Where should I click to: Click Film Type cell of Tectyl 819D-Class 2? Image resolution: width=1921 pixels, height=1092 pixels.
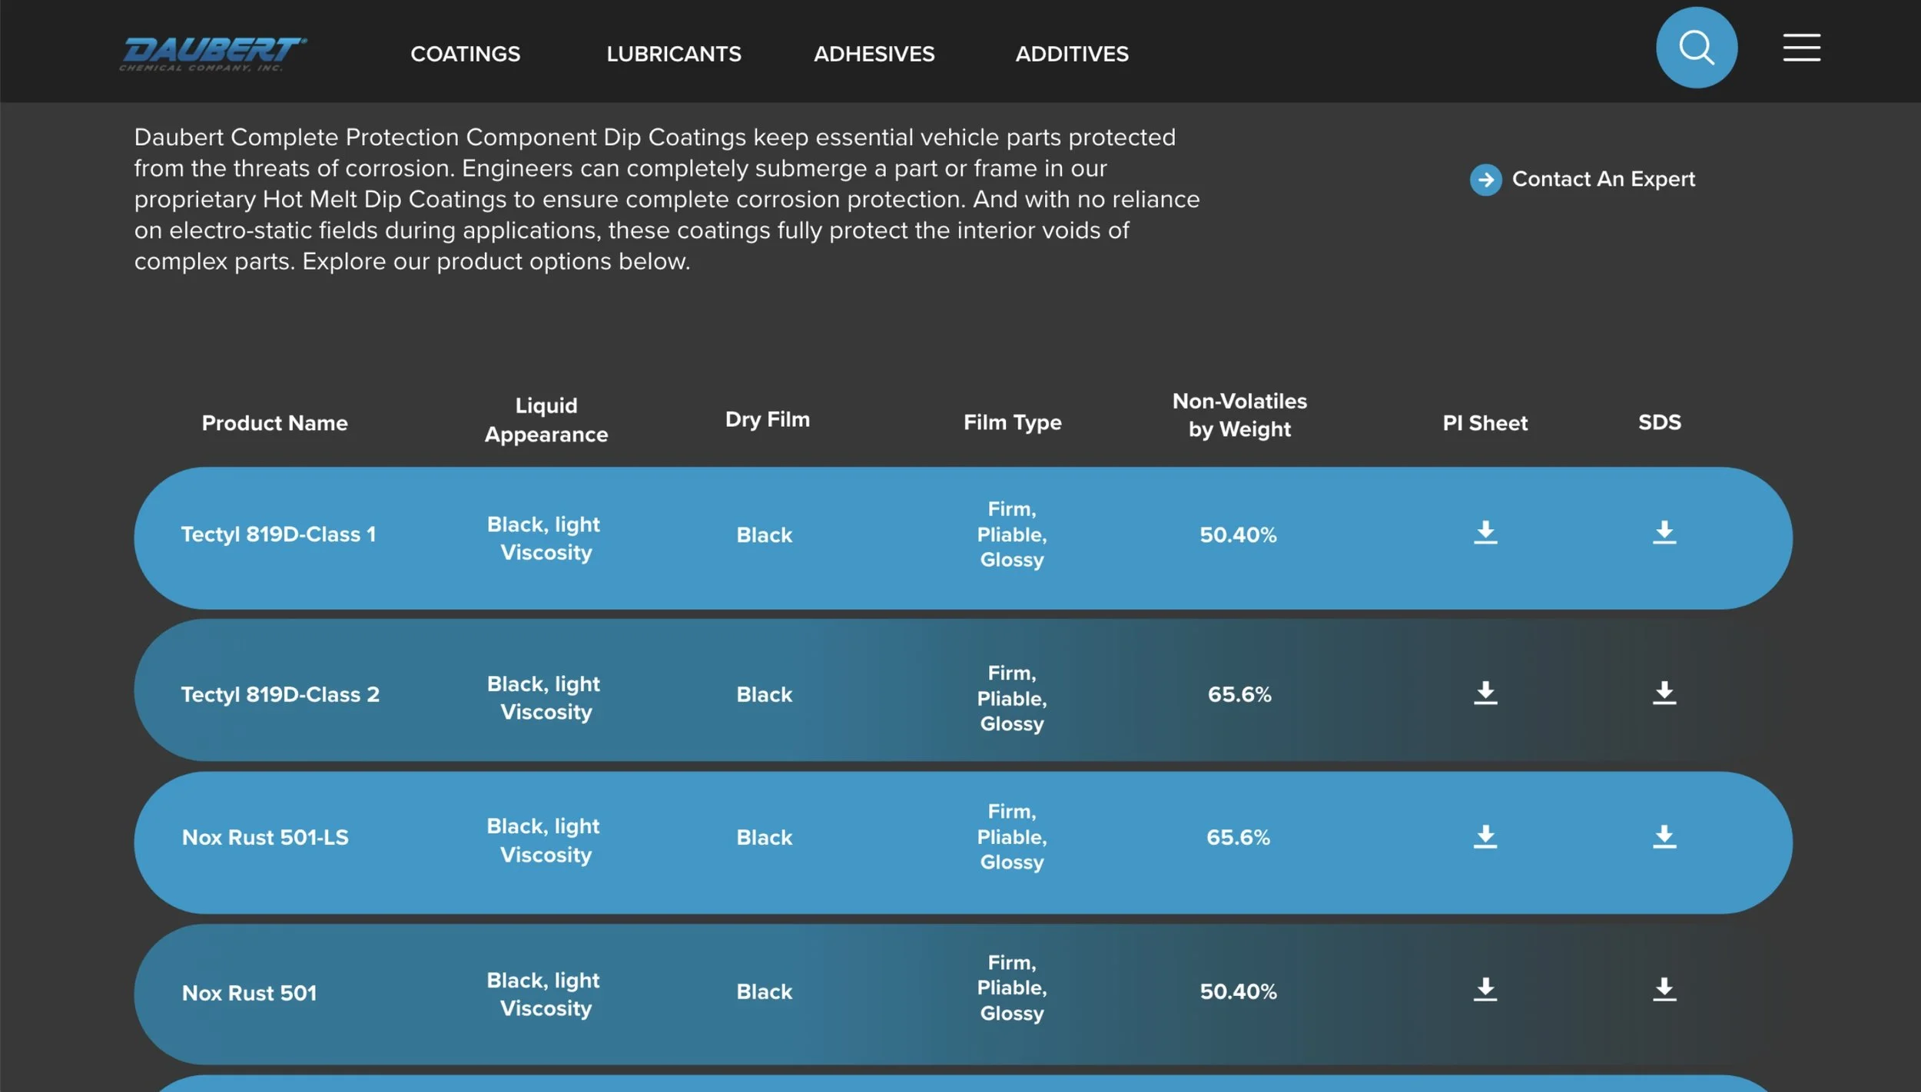[1012, 698]
